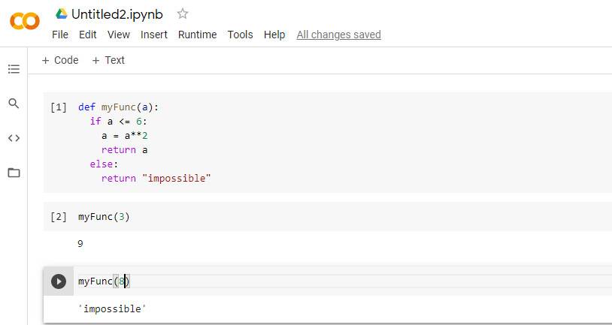The width and height of the screenshot is (612, 325).
Task: Open the code snippets panel
Action: point(14,138)
